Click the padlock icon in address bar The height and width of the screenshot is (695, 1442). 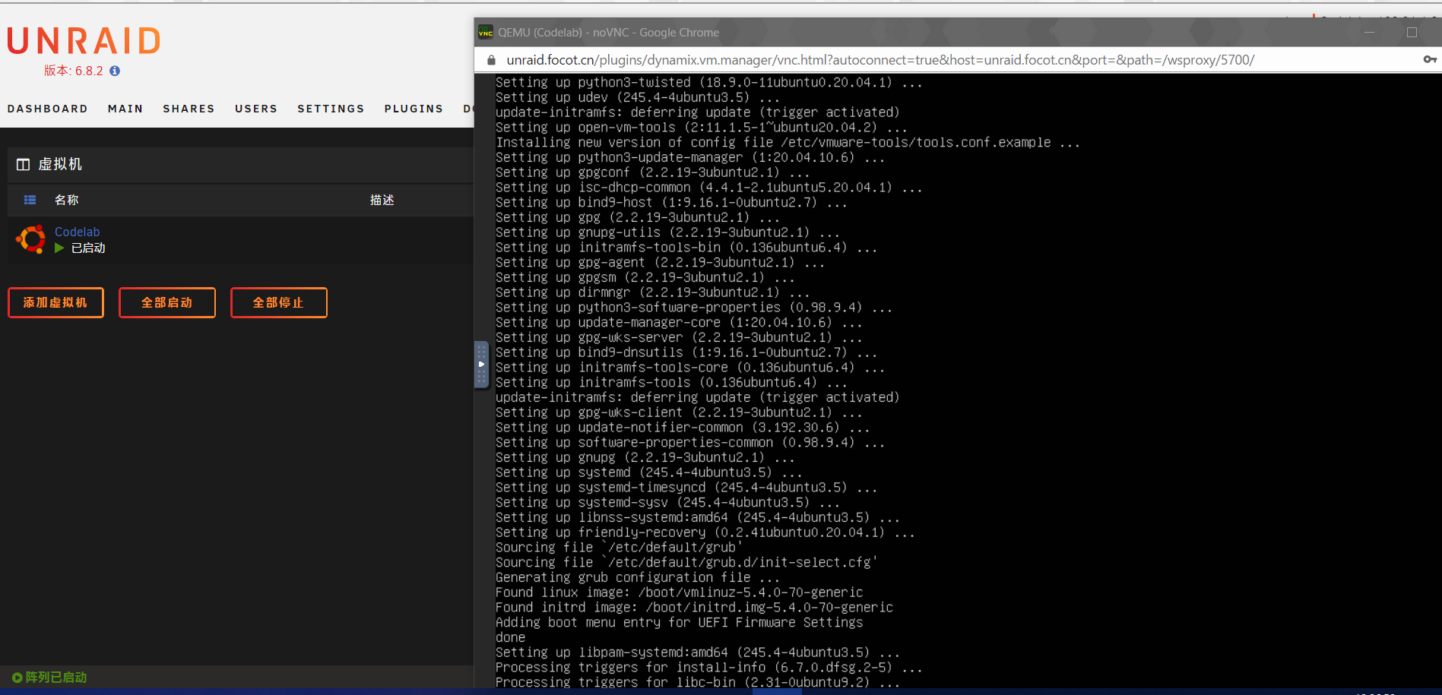click(492, 60)
